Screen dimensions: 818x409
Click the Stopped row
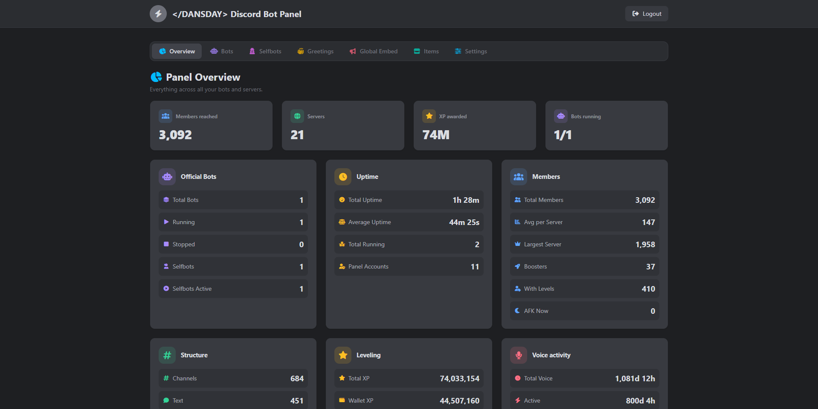coord(233,244)
